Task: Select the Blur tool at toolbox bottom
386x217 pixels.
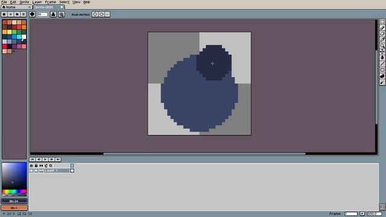Action: point(382,83)
